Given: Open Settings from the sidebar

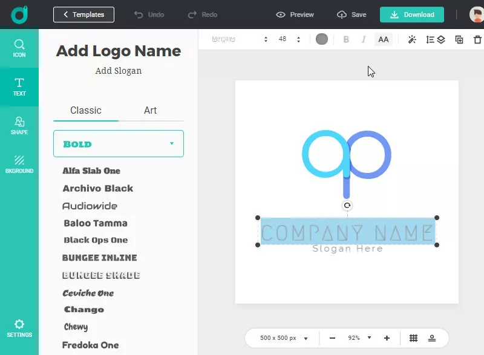Looking at the screenshot, I should click(x=19, y=328).
